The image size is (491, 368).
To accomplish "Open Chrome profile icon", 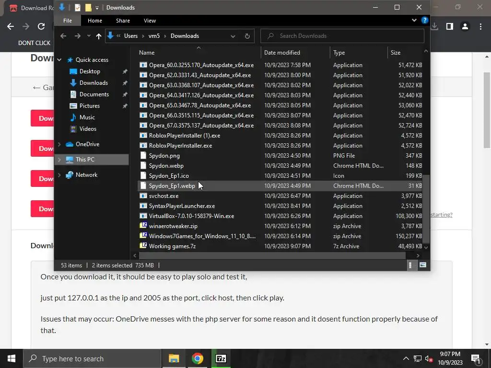I will 465,27.
